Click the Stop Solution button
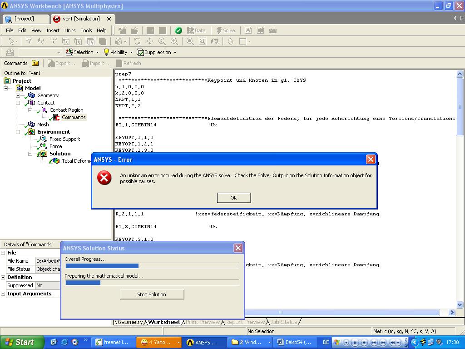 [152, 294]
